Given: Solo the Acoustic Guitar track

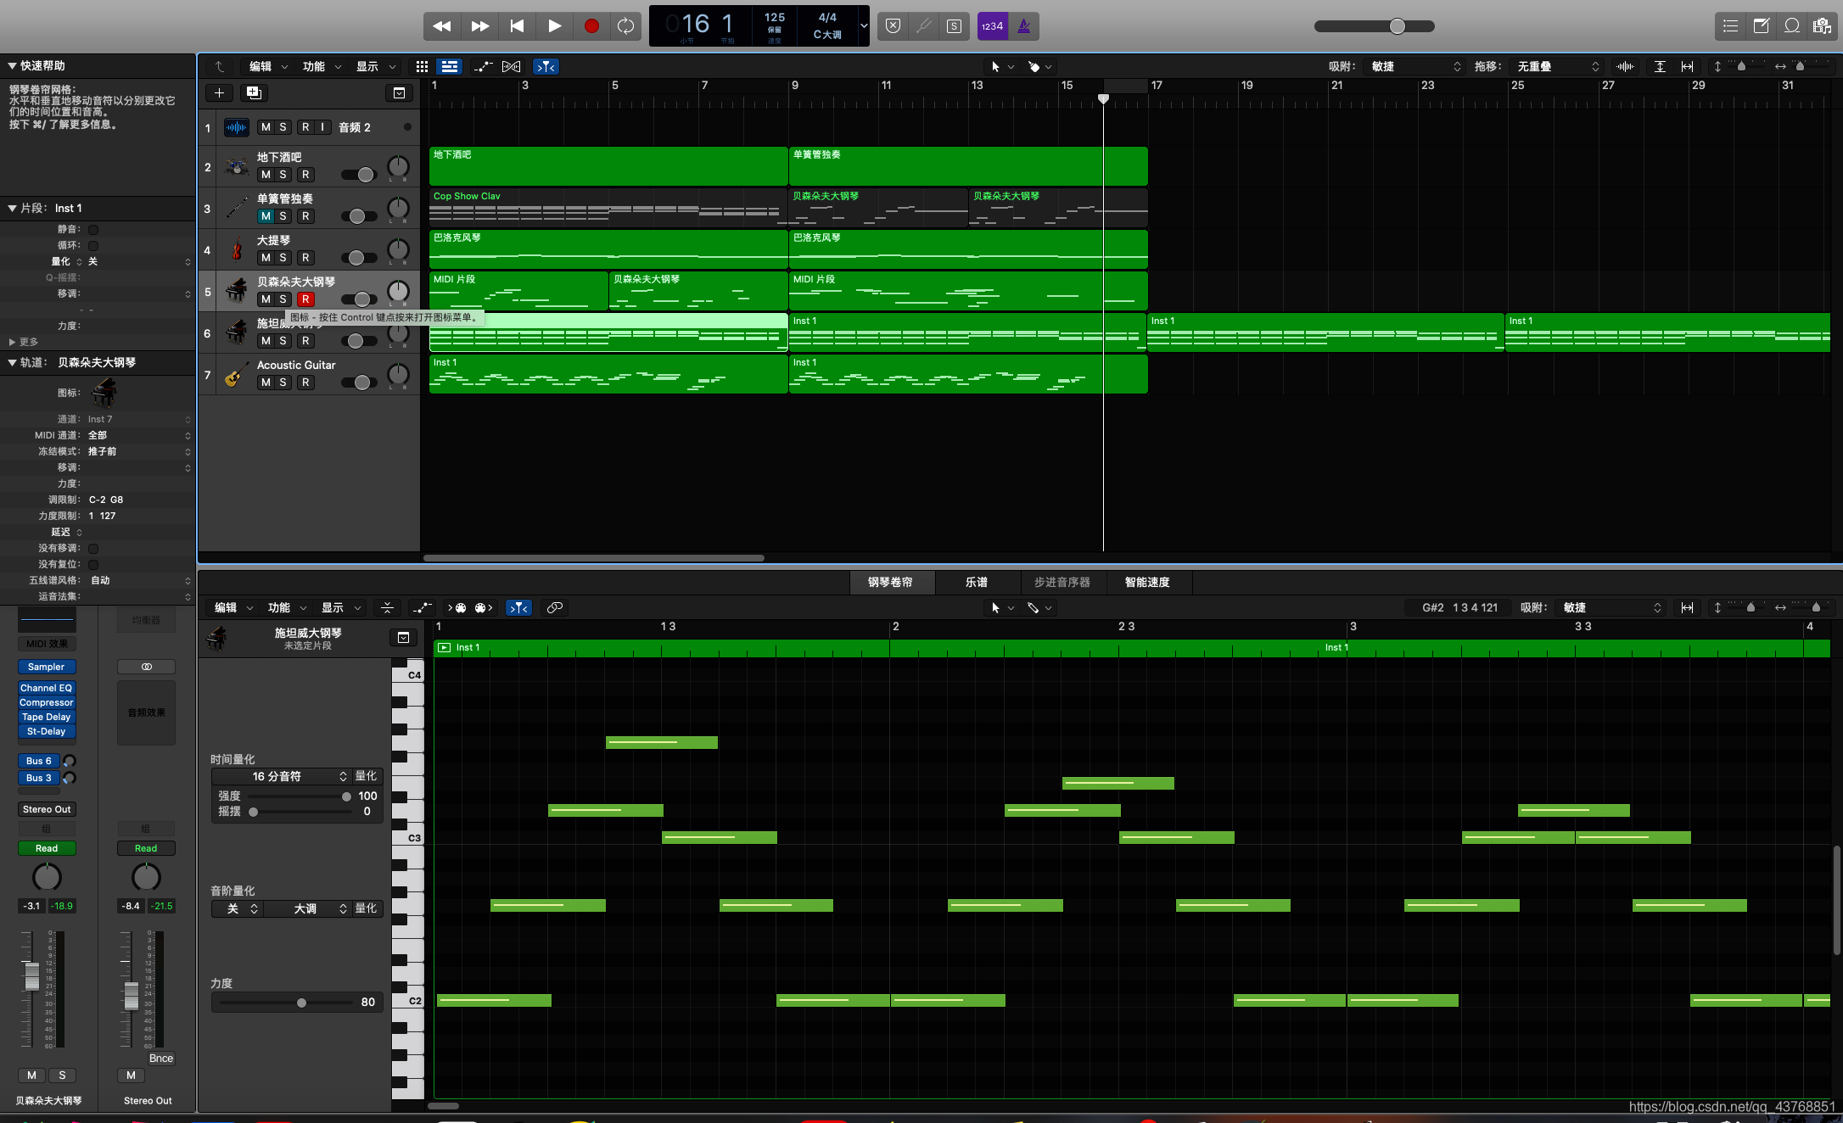Looking at the screenshot, I should click(283, 383).
